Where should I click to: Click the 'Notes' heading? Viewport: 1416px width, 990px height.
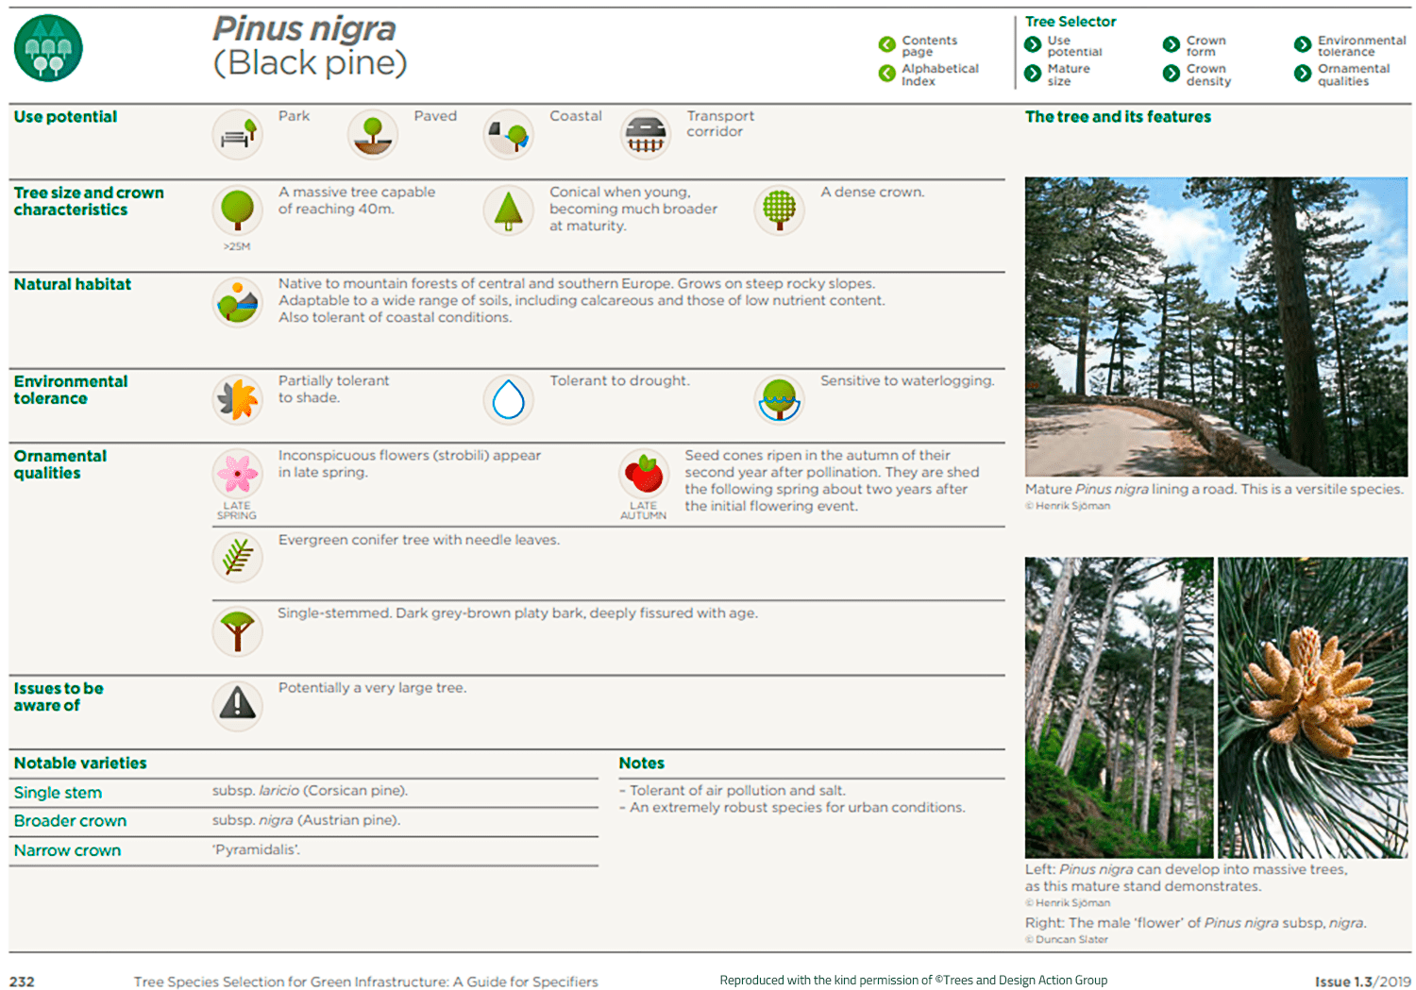point(642,763)
